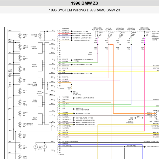Select the Left Turn indicator lamp symbol
The image size is (159, 159).
[20, 147]
